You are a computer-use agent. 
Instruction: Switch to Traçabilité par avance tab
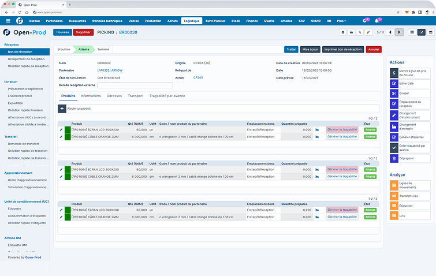coord(167,96)
